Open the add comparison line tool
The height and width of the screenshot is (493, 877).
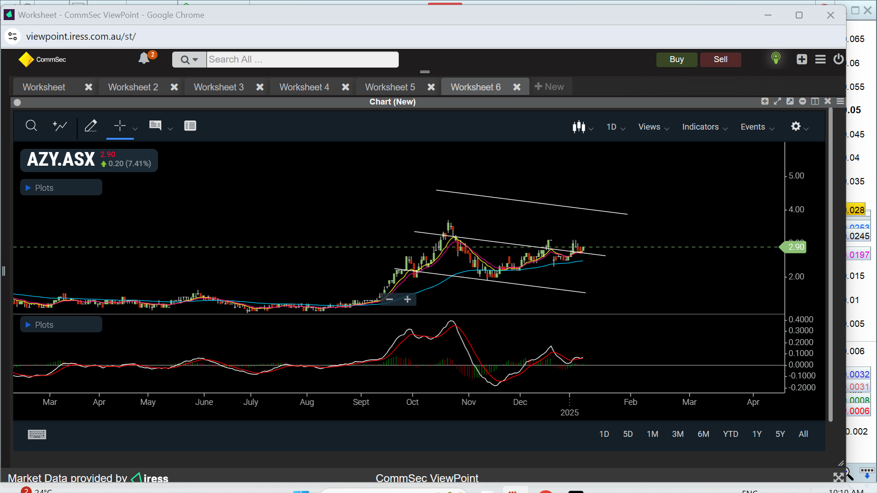60,126
